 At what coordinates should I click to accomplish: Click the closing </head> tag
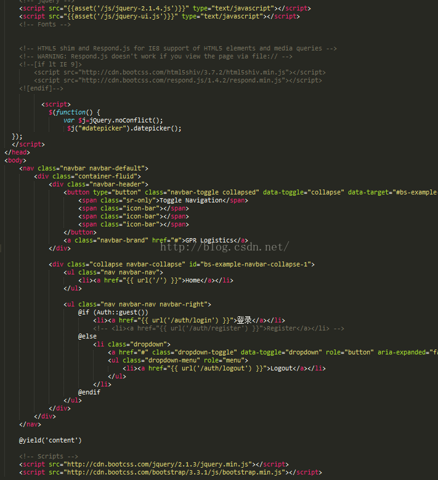click(17, 153)
